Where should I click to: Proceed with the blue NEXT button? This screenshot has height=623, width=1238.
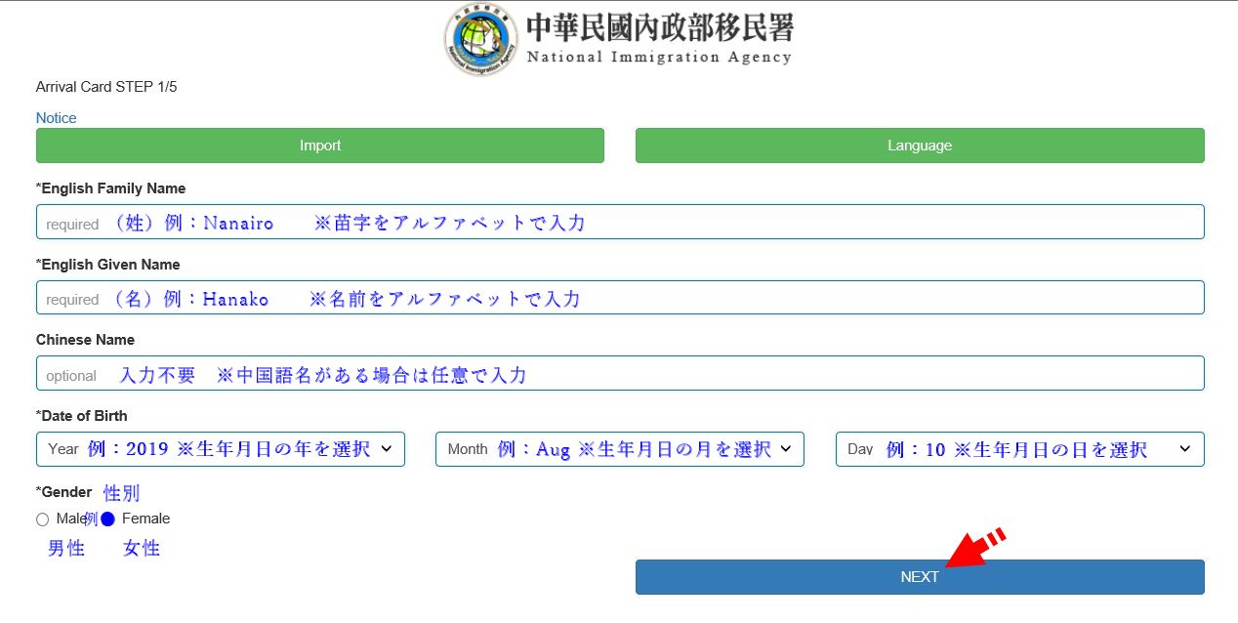[x=919, y=577]
